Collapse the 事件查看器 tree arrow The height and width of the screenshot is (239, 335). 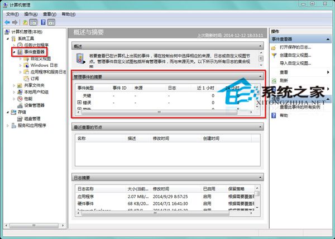[x=14, y=52]
